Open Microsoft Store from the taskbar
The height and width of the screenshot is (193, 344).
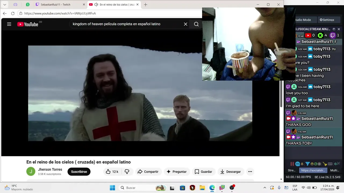coord(182,188)
